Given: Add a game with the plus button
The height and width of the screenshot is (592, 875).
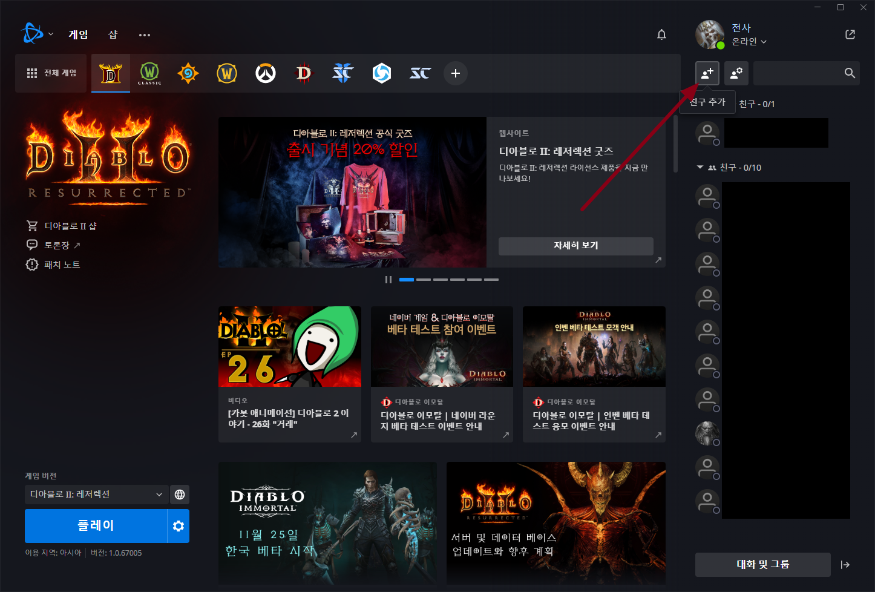Looking at the screenshot, I should 456,73.
